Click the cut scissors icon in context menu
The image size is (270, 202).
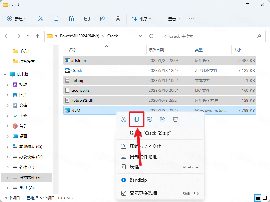pyautogui.click(x=124, y=119)
